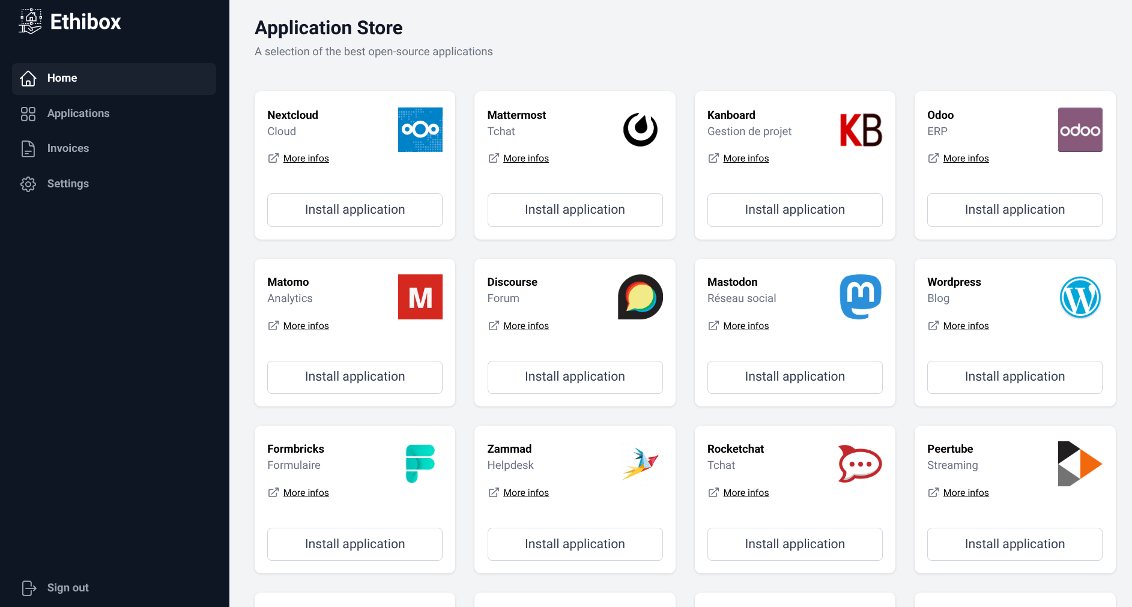Click external-link icon beside Formbricks More infos

273,492
